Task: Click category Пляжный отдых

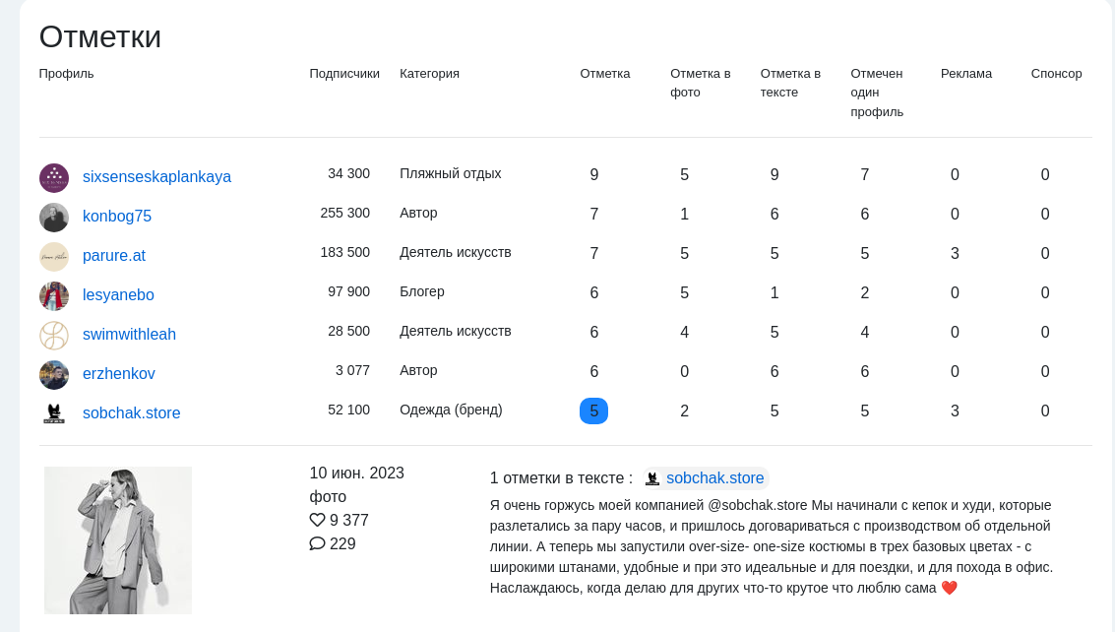Action: coord(450,173)
